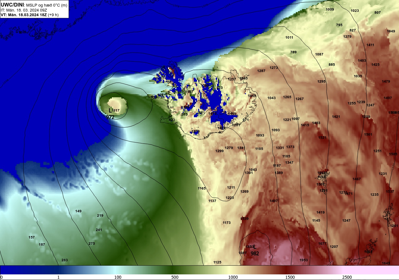Click the map value 1009
The height and width of the screenshot is (280, 399).
pyautogui.click(x=330, y=9)
